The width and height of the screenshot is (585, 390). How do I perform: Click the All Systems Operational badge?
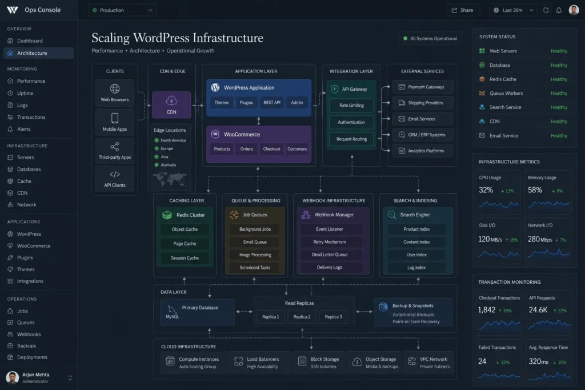[430, 38]
